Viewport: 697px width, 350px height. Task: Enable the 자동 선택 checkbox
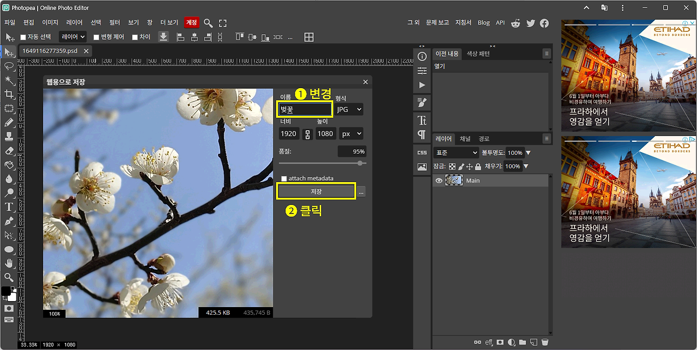(x=23, y=37)
